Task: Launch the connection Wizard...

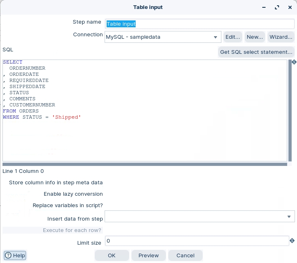Action: point(281,37)
